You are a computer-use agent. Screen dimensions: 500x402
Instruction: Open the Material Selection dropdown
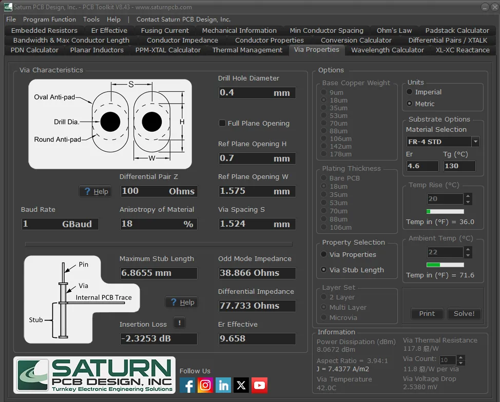tap(475, 142)
